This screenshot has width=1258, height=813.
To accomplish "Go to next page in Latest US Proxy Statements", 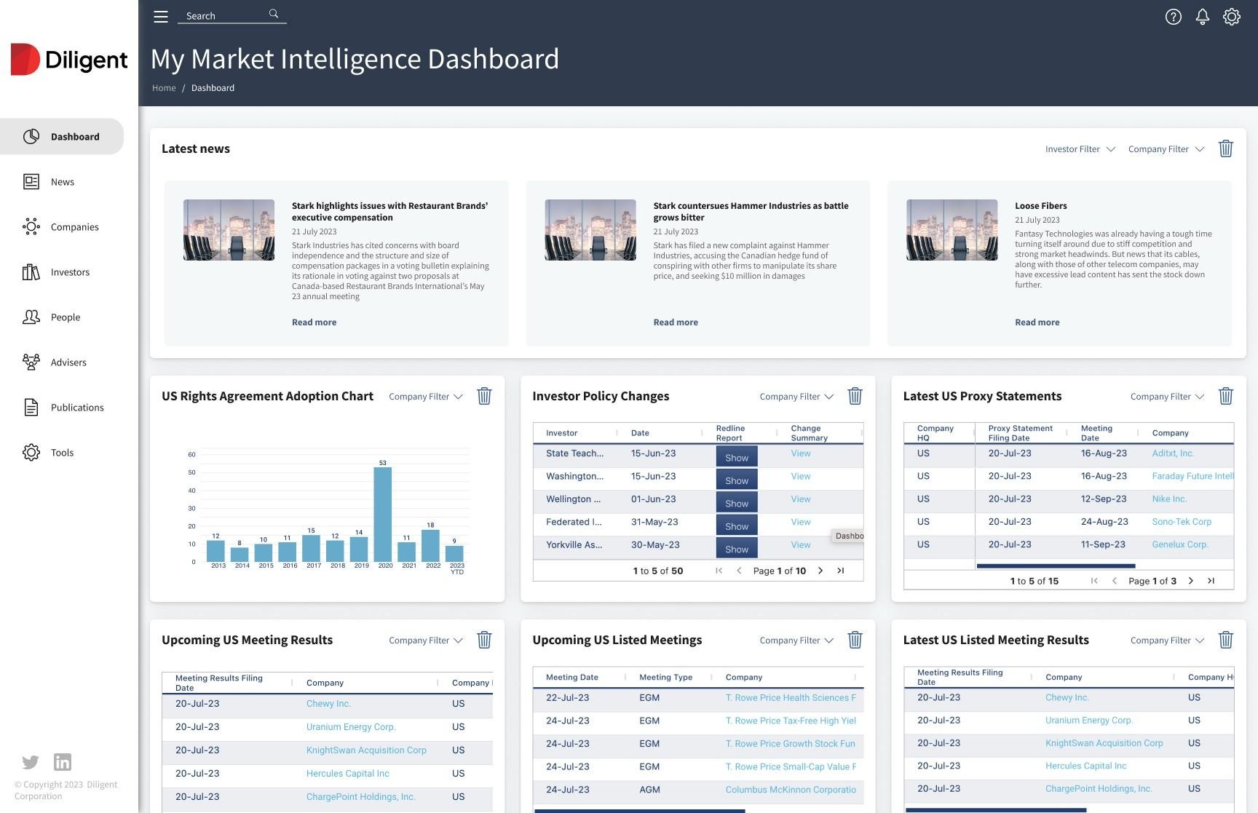I will point(1191,581).
